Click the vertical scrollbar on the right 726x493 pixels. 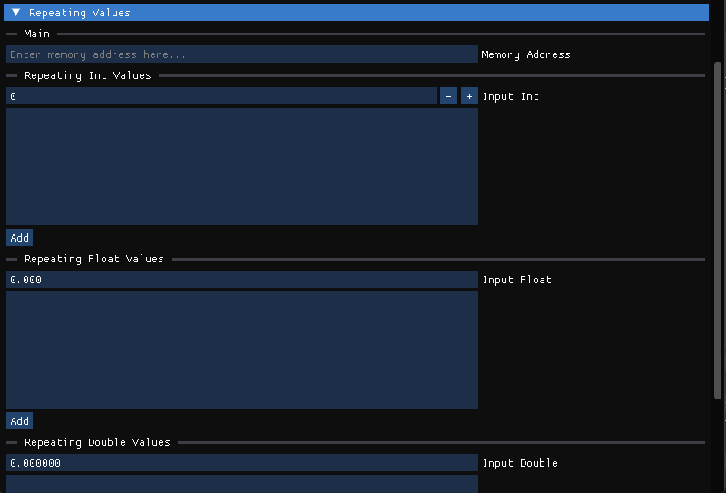[x=719, y=227]
